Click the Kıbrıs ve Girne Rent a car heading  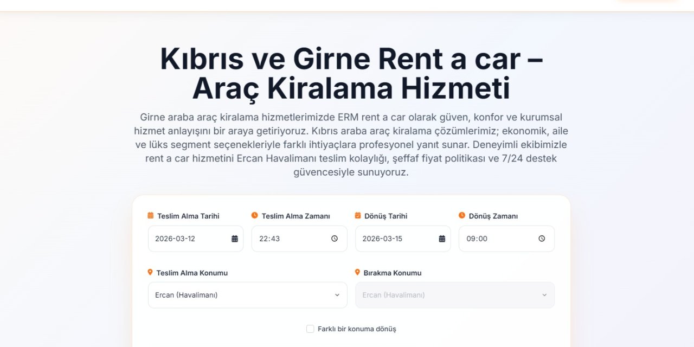click(x=351, y=73)
